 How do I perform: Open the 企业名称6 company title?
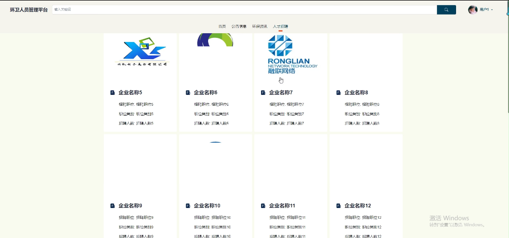(205, 93)
